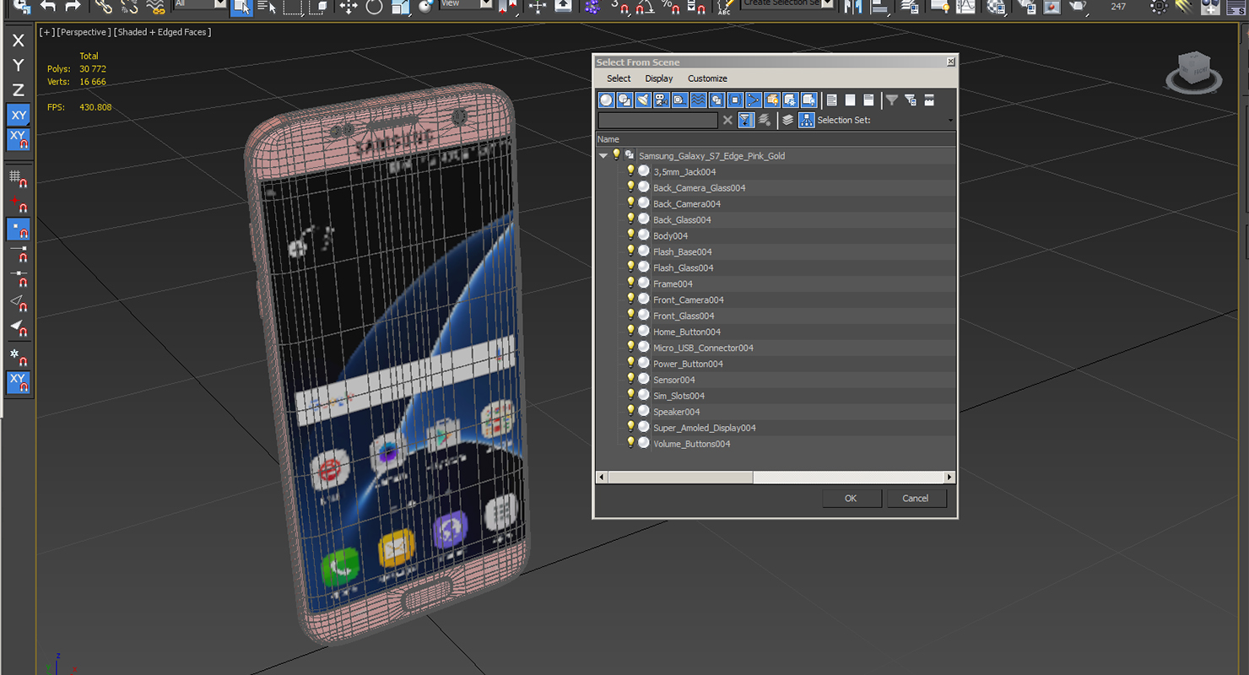The height and width of the screenshot is (675, 1249).
Task: Toggle Sort by Hierarchy mode
Action: click(x=807, y=120)
